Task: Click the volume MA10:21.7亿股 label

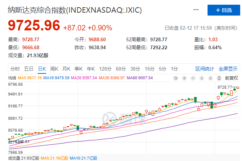Action: (83, 158)
